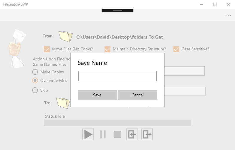Disable the Case Sensitive checkbox
The image size is (235, 150).
(x=176, y=49)
